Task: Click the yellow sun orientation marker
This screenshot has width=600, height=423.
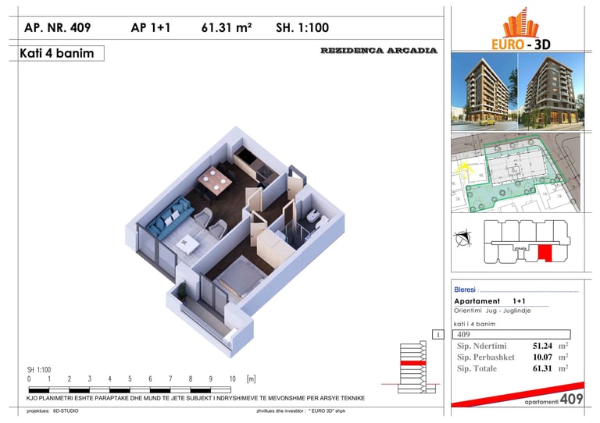Action: pyautogui.click(x=463, y=169)
